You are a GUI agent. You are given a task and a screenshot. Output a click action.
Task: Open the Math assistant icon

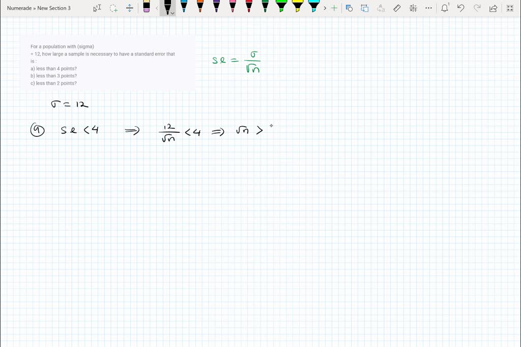click(x=413, y=8)
